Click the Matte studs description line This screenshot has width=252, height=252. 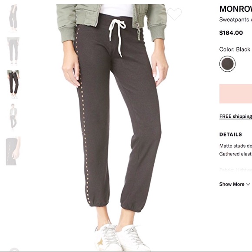(x=235, y=146)
